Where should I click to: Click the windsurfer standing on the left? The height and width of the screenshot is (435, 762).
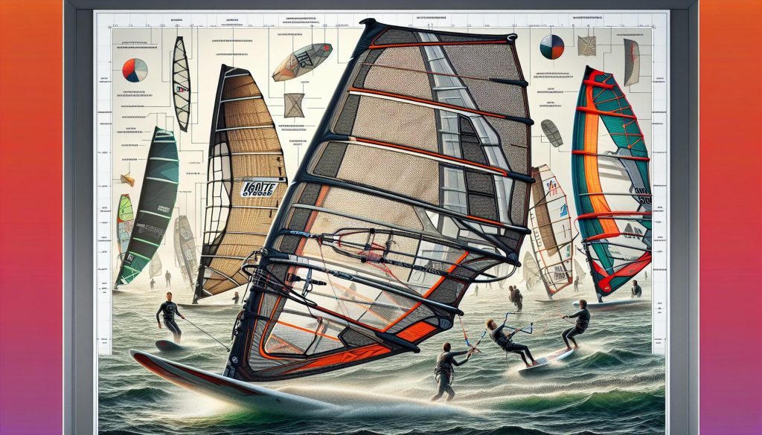tap(169, 316)
